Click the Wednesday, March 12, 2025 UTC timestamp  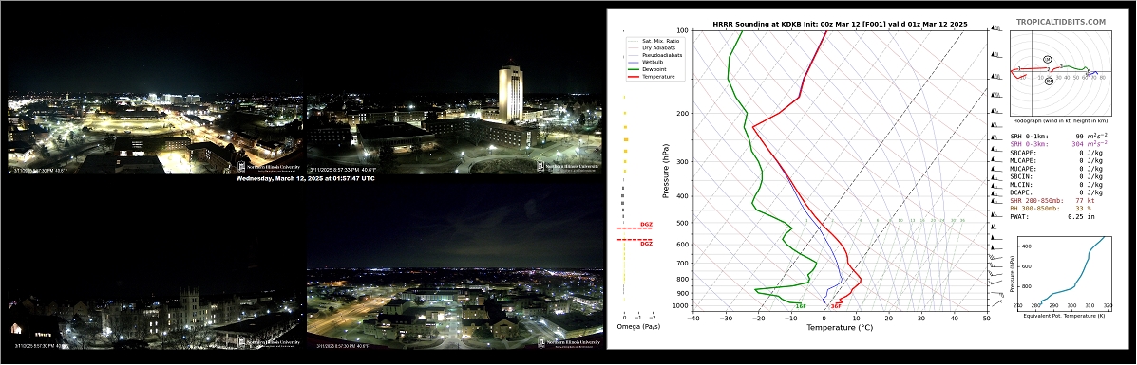[x=305, y=178]
